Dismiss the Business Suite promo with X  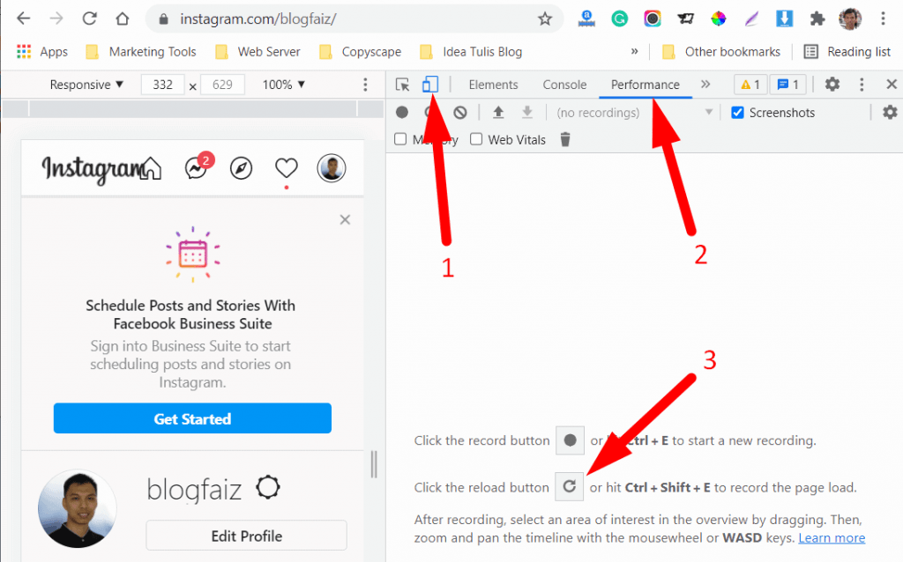pos(345,219)
